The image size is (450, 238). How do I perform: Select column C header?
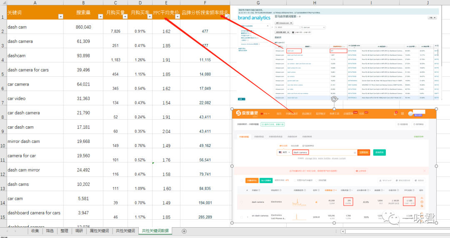coord(115,2)
